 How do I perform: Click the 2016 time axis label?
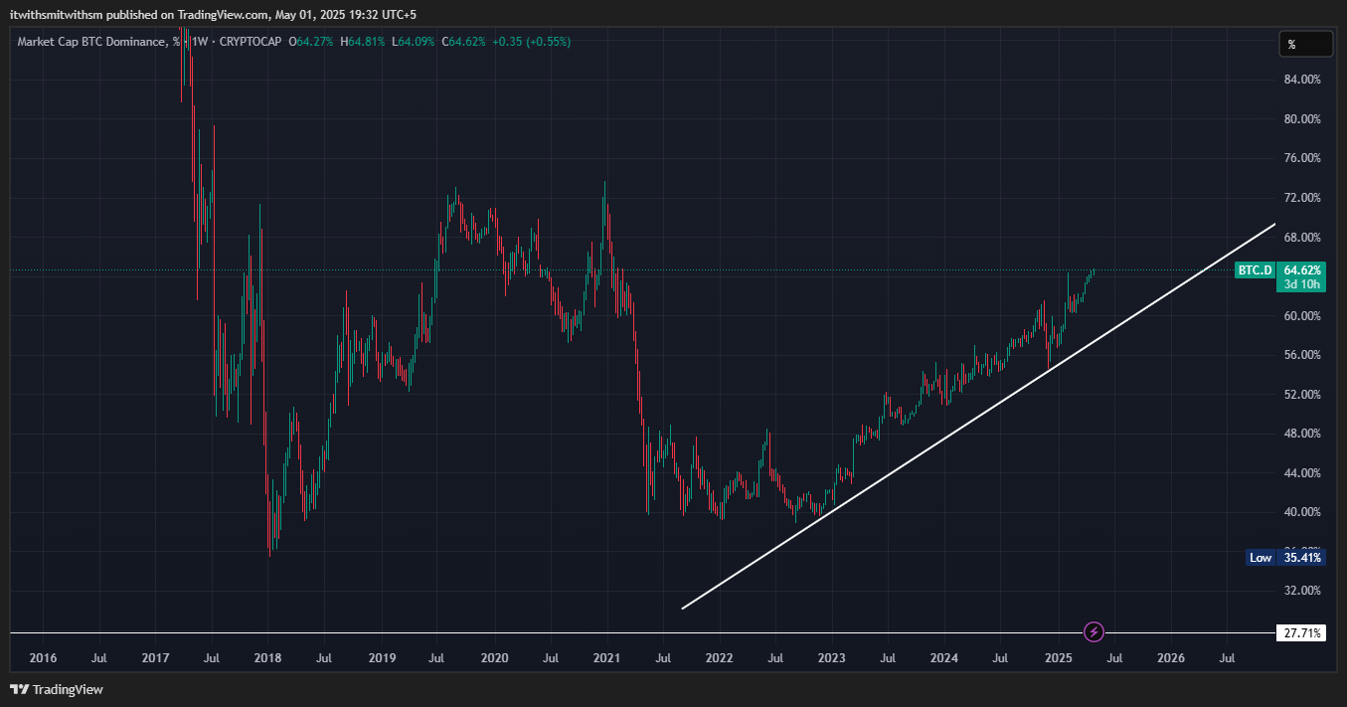pyautogui.click(x=43, y=658)
